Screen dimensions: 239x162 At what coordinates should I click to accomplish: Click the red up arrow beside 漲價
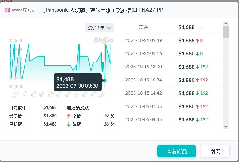[68, 116]
